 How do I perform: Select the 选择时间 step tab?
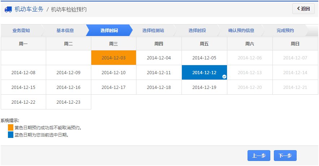tap(109, 31)
